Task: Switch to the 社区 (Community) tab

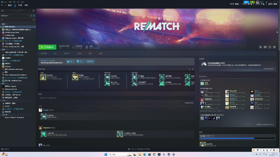Action: pos(20,5)
